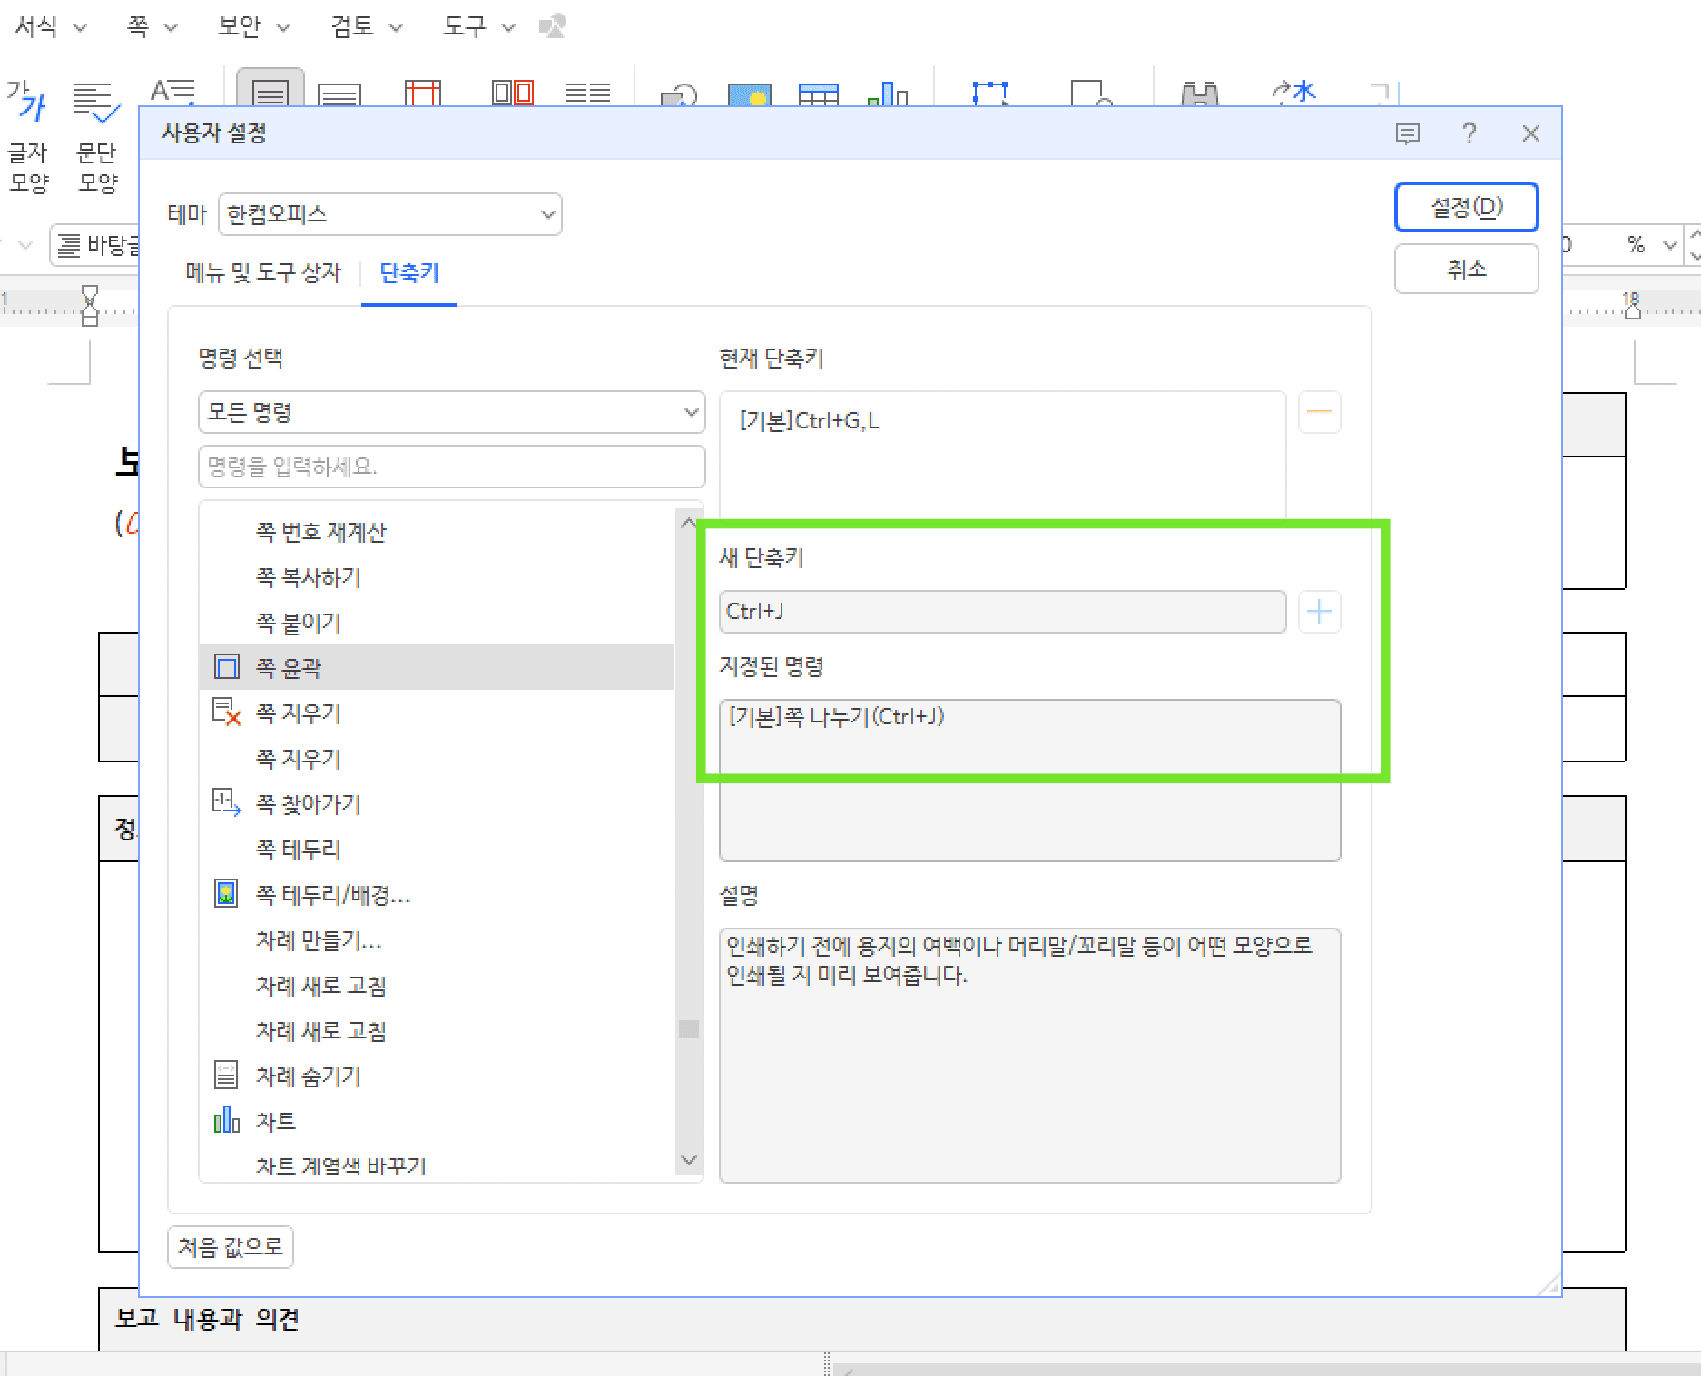The width and height of the screenshot is (1701, 1376).
Task: Click the help question mark in dialog title
Action: coord(1469,134)
